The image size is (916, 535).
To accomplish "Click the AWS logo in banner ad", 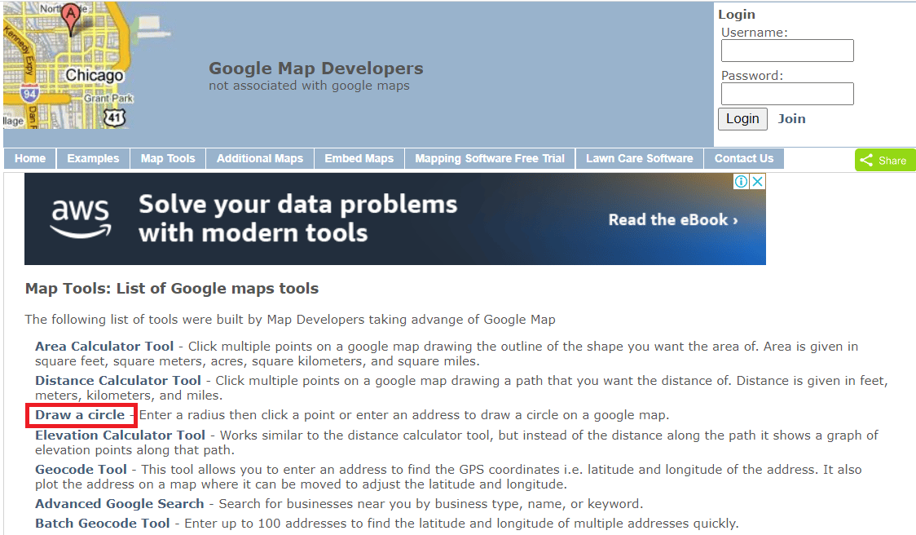I will click(x=81, y=218).
